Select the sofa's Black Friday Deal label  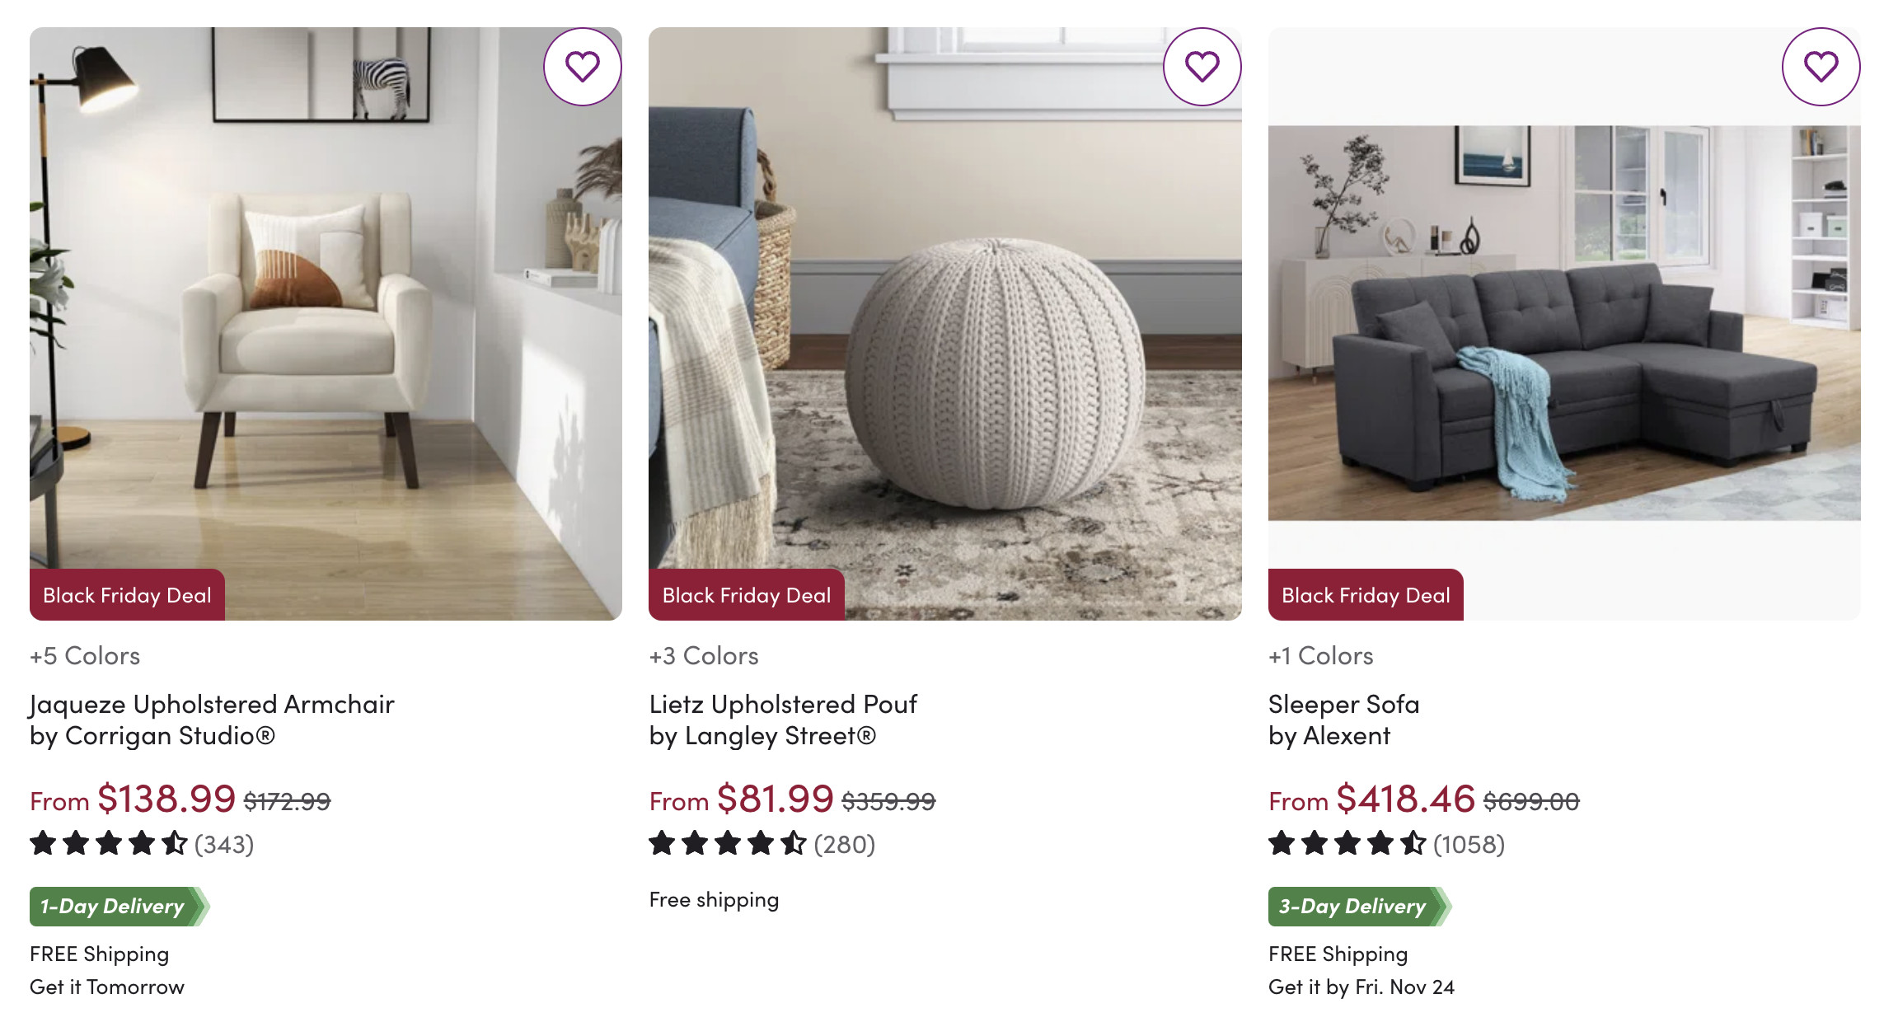(1366, 595)
